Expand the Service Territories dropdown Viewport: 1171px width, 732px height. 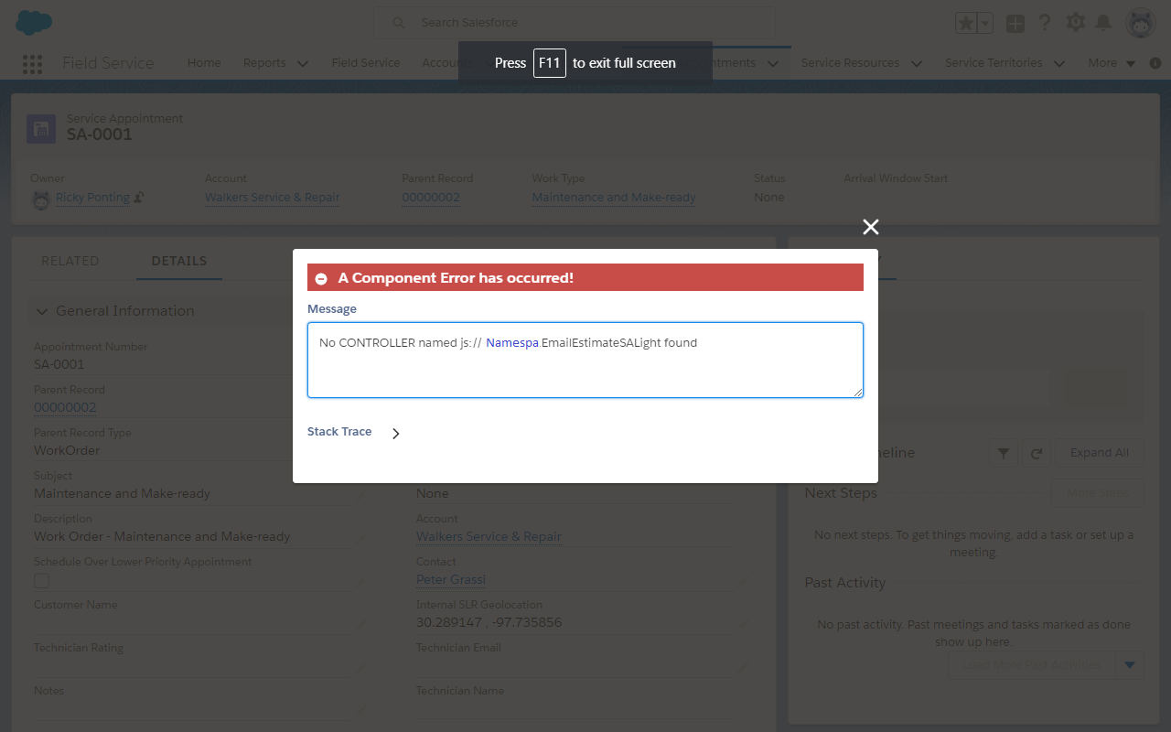click(1059, 64)
